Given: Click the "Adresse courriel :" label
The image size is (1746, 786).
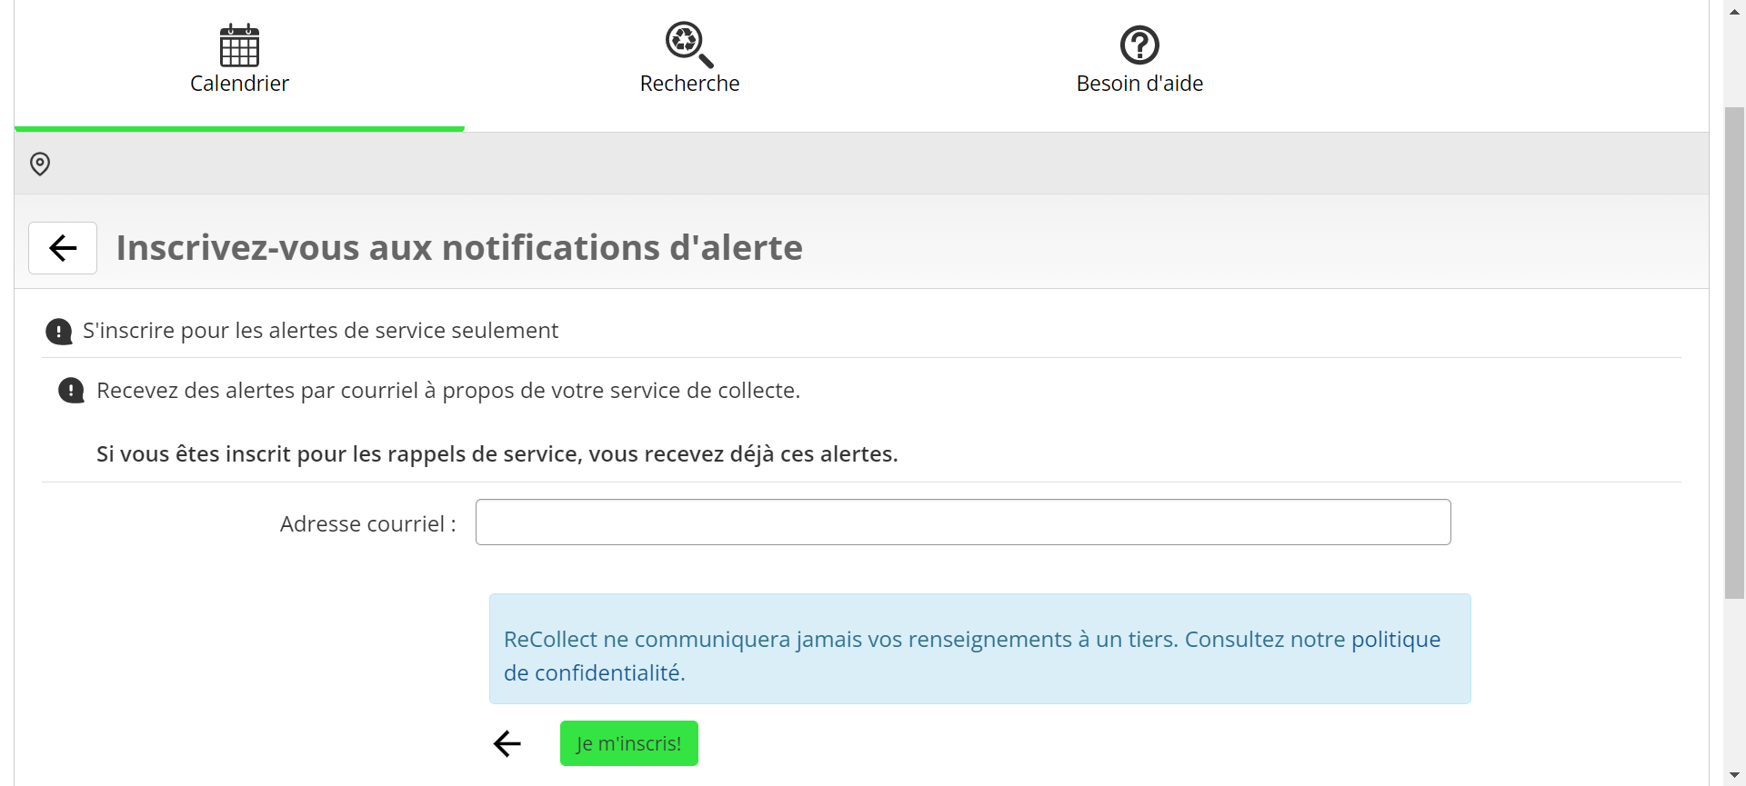Looking at the screenshot, I should click(x=367, y=524).
